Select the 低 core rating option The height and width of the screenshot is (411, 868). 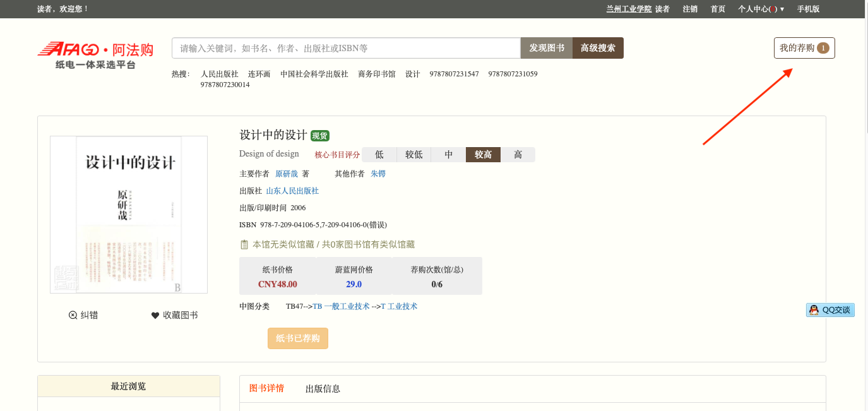click(x=379, y=155)
